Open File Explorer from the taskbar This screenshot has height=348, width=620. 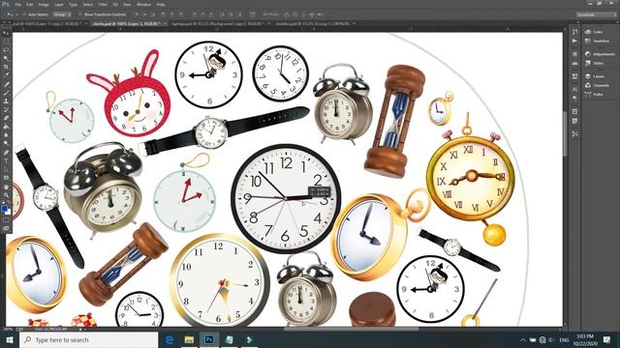point(189,339)
